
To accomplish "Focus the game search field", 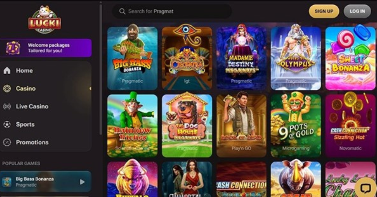I will pos(172,11).
